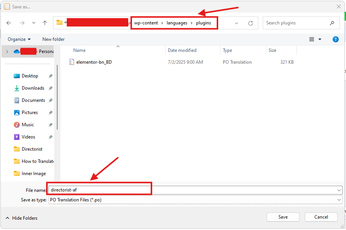Refresh the current folder view

click(x=251, y=23)
